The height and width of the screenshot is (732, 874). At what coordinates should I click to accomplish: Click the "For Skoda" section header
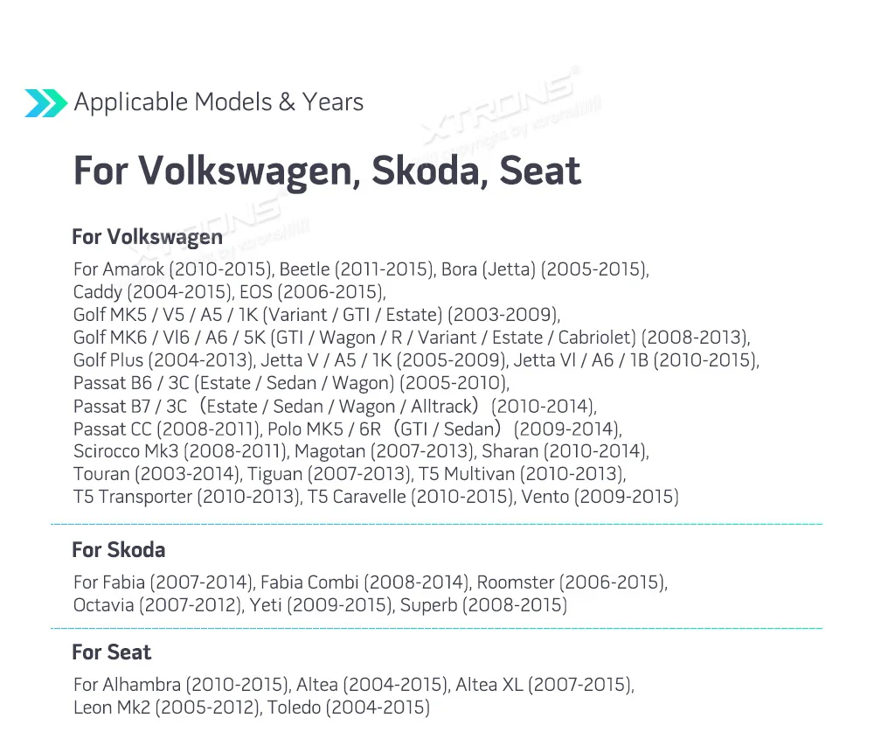pos(118,550)
